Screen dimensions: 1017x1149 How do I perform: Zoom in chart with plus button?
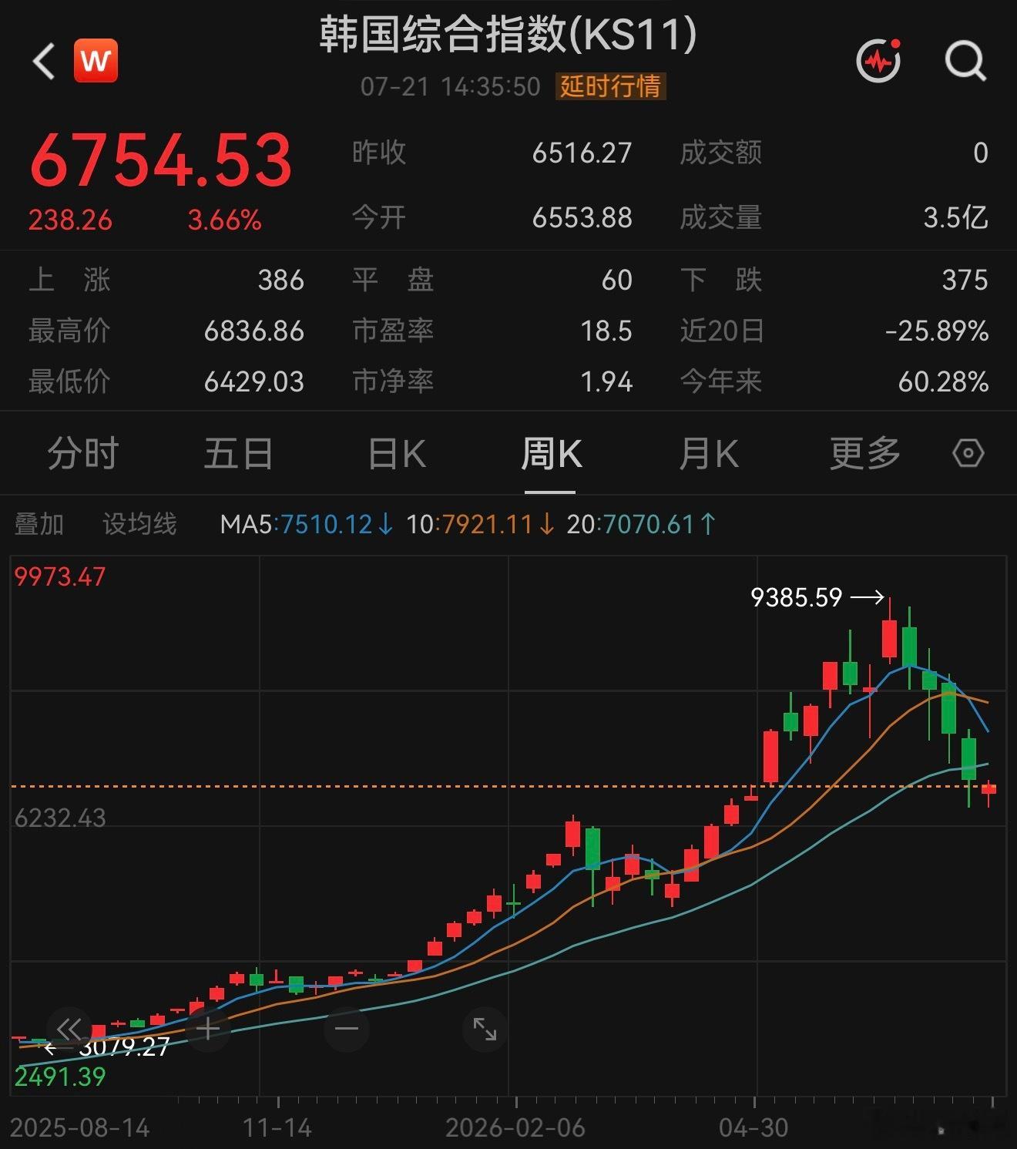pos(208,1029)
